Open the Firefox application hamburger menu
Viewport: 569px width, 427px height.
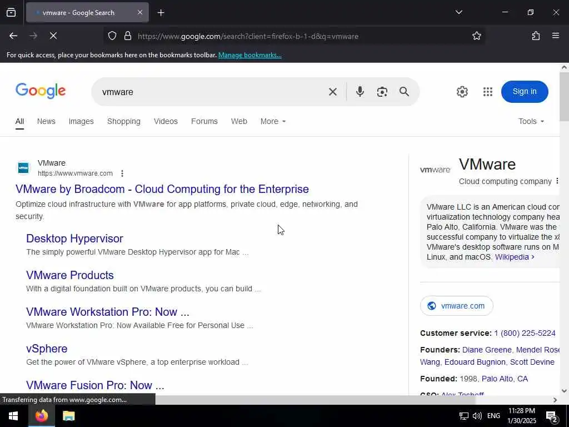click(x=555, y=36)
